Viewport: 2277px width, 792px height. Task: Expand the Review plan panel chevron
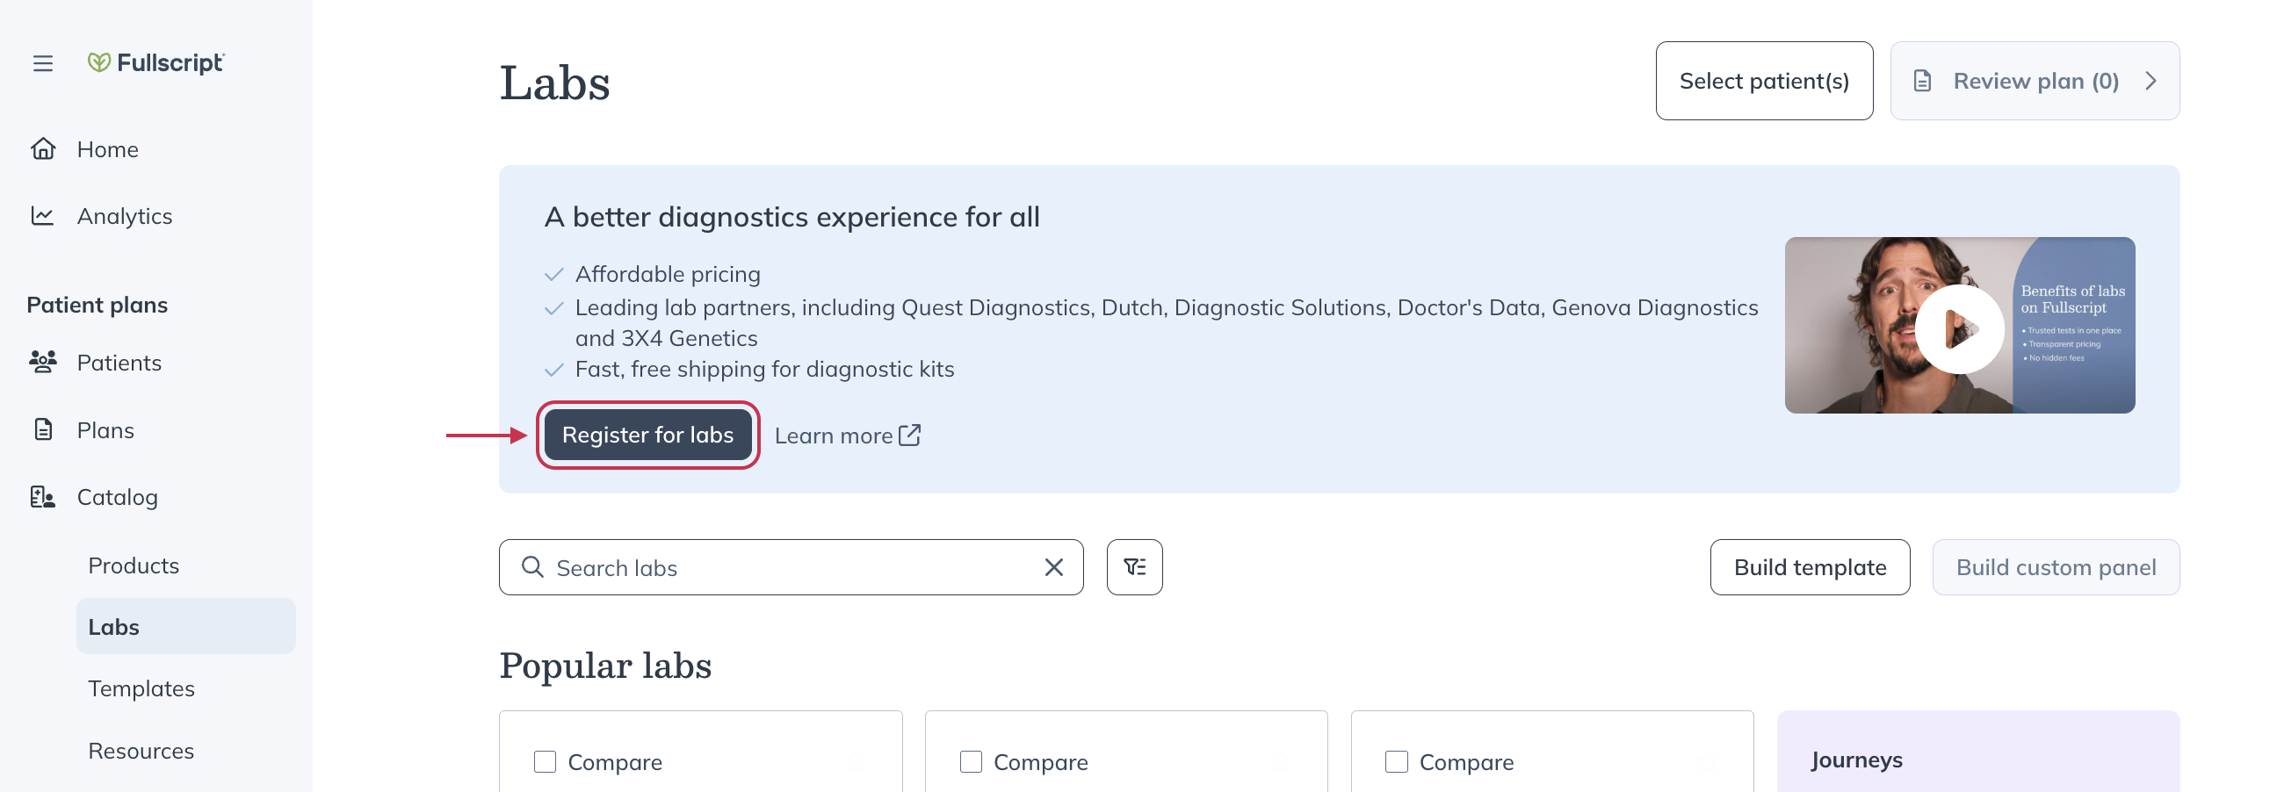[2151, 81]
